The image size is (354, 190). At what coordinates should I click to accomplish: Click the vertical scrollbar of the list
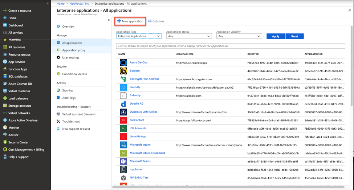351,66
